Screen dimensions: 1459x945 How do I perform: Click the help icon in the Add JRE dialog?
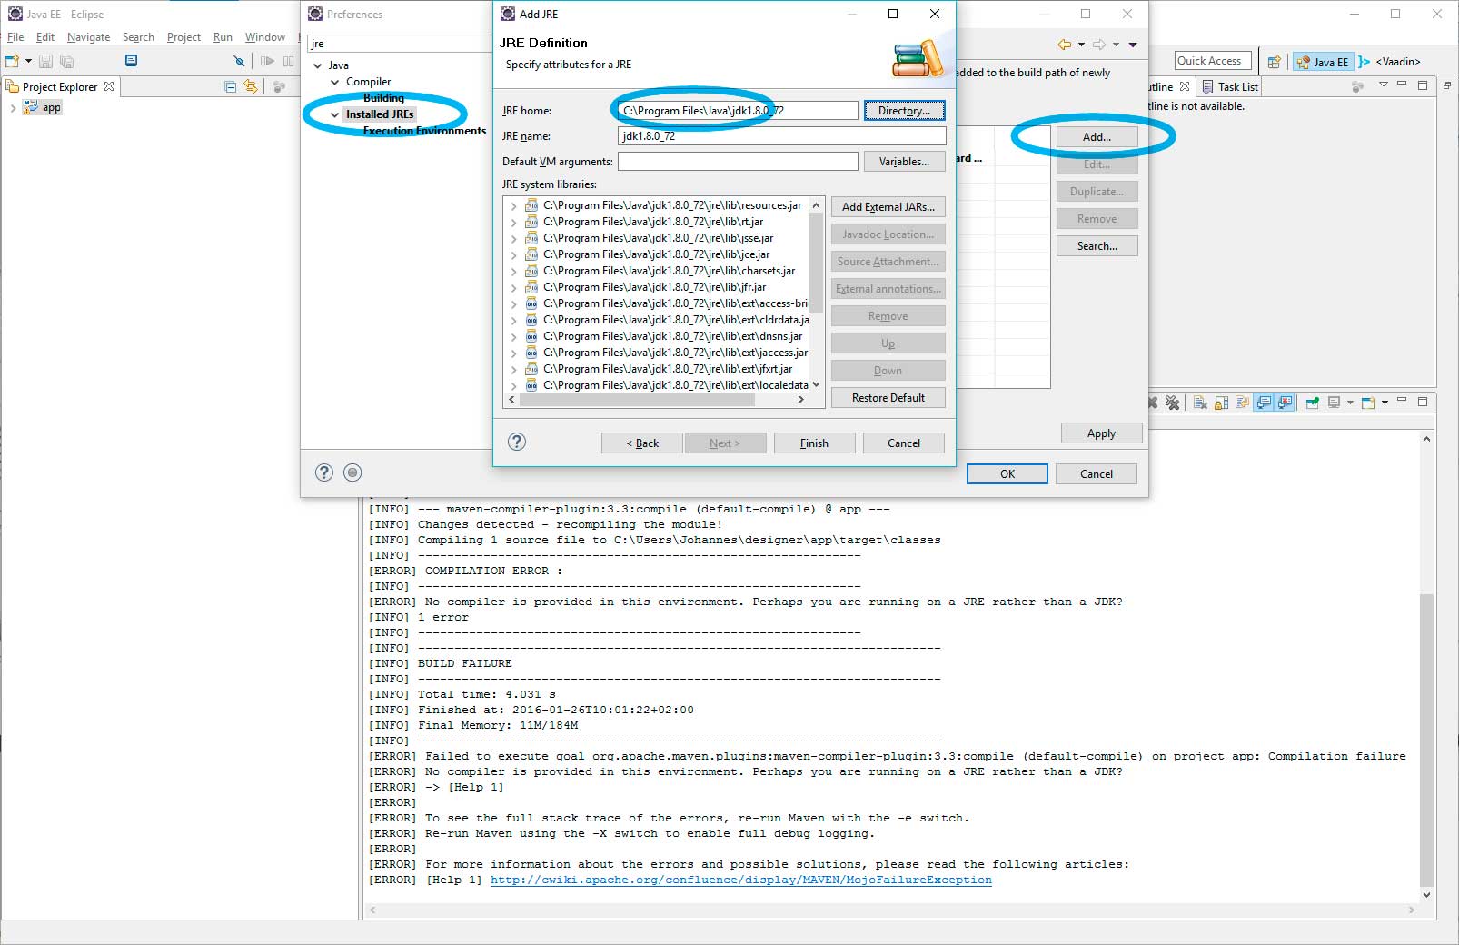[517, 442]
